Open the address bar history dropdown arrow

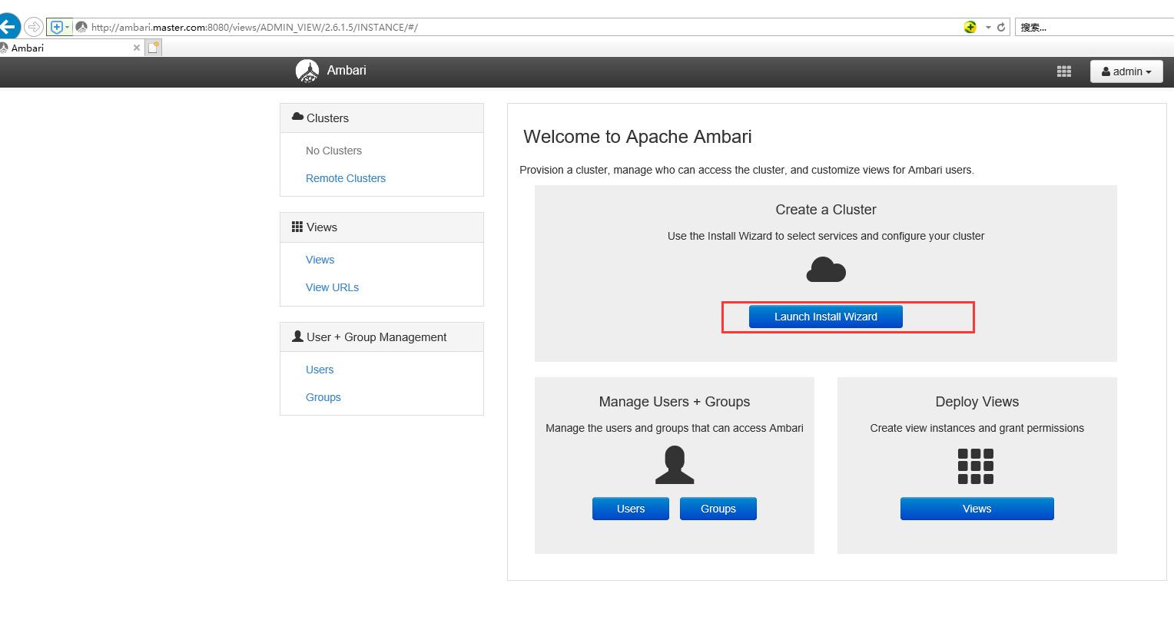pyautogui.click(x=988, y=28)
